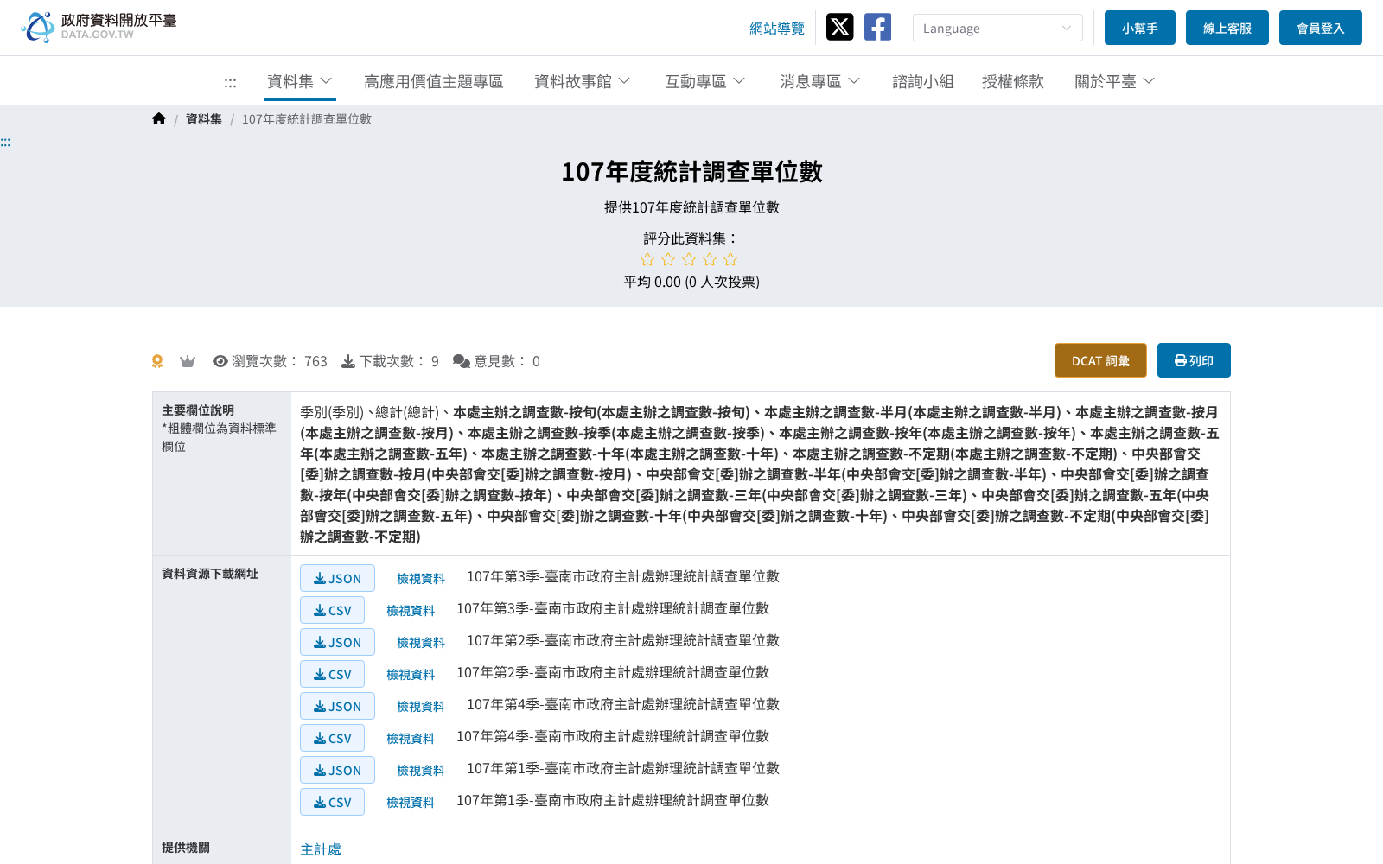Click 檢視資料 for 107年第1季 CSV row
The width and height of the screenshot is (1383, 864).
tap(411, 803)
